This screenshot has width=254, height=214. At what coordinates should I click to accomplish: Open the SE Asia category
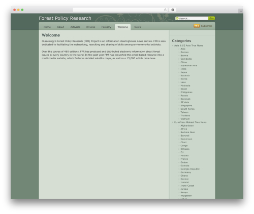point(185,102)
